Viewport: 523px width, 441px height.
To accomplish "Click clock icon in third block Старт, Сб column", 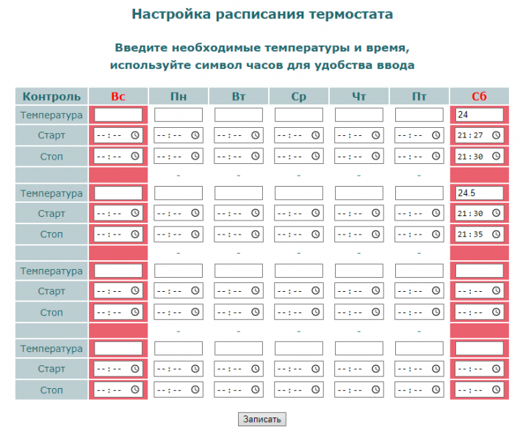I will click(496, 291).
